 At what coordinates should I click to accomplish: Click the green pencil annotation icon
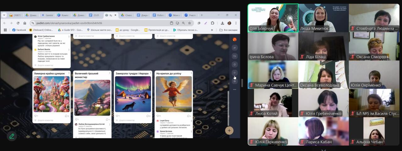coord(12,136)
